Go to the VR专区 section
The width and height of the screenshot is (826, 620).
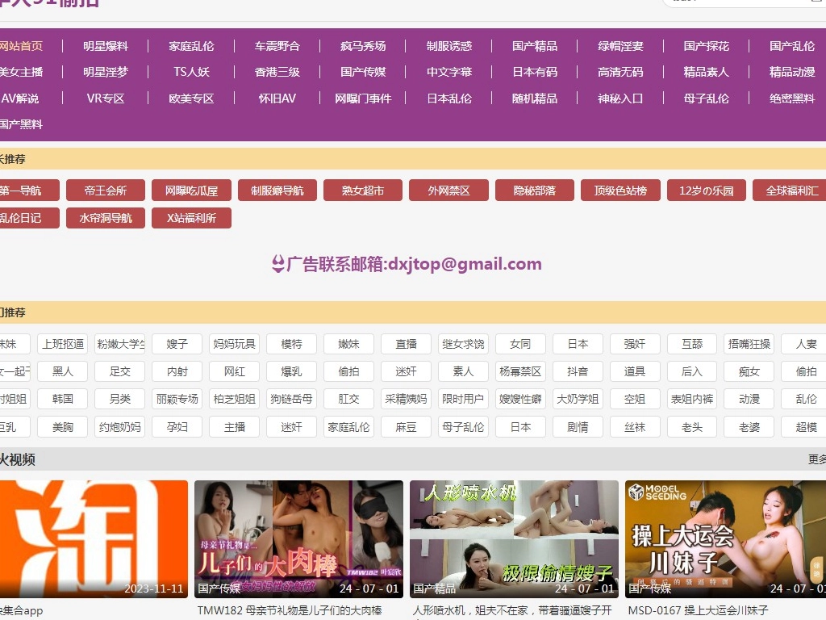click(x=106, y=98)
